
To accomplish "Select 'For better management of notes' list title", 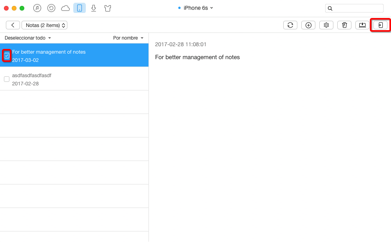I will [x=49, y=52].
